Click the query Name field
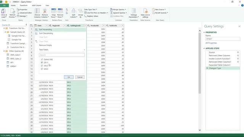244x137 pixels. click(223, 39)
